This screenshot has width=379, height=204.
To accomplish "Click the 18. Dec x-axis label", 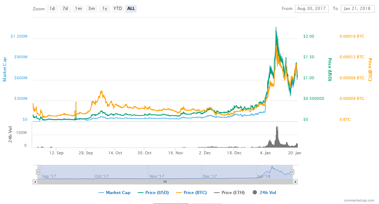I will [x=234, y=153].
